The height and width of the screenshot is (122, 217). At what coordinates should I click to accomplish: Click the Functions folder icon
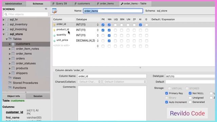click(x=10, y=88)
